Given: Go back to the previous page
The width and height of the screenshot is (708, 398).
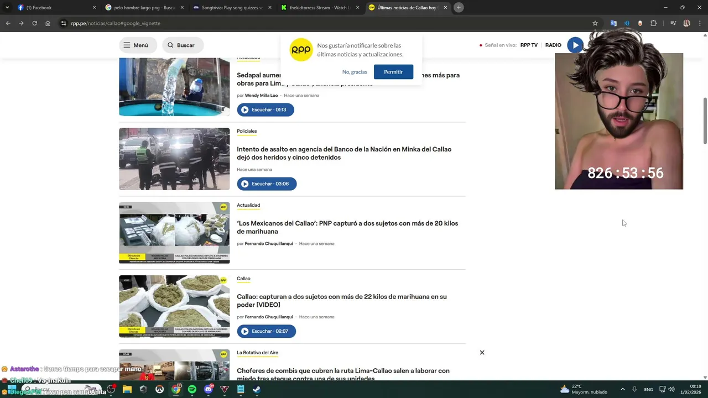Looking at the screenshot, I should [x=8, y=23].
